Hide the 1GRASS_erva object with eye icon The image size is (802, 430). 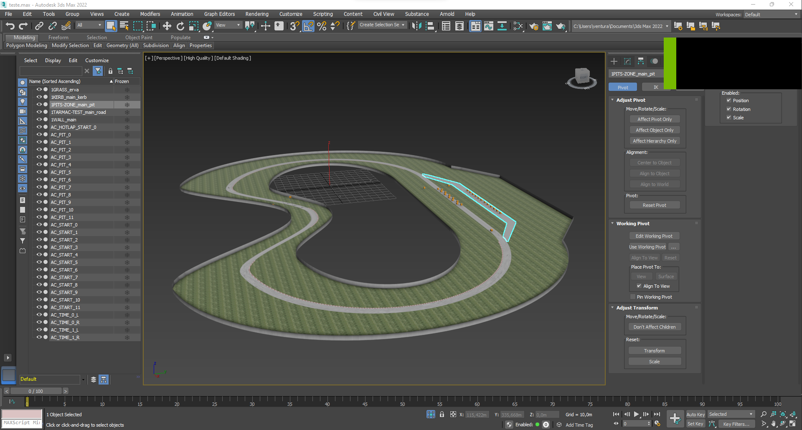[39, 90]
